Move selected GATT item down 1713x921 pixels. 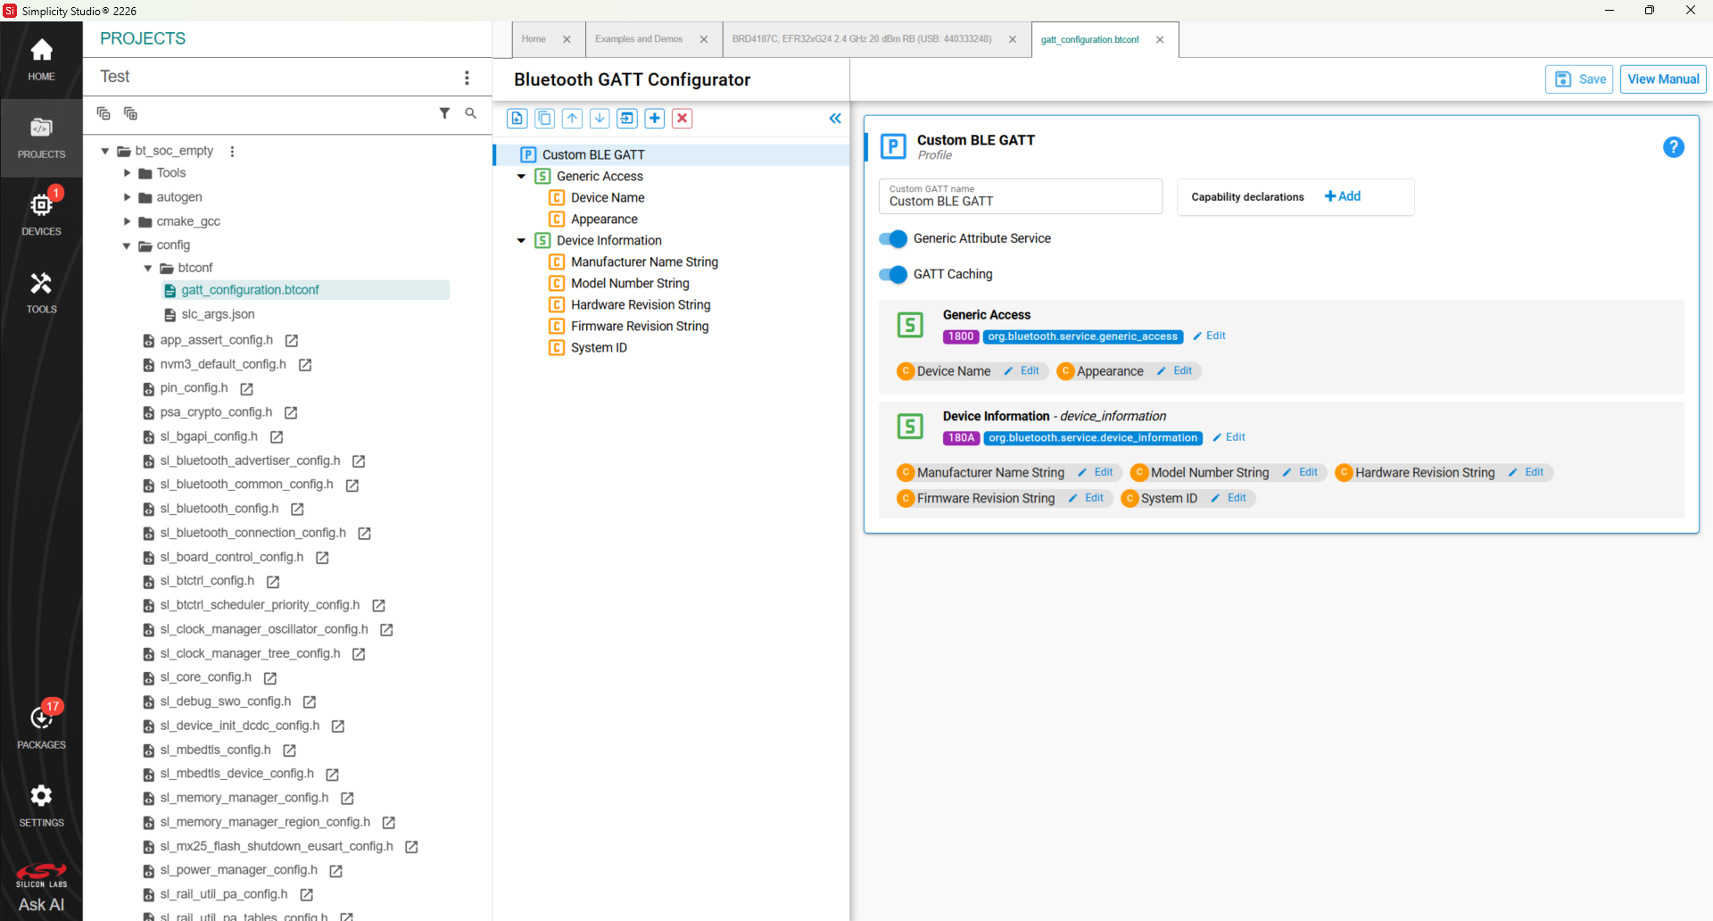tap(600, 118)
